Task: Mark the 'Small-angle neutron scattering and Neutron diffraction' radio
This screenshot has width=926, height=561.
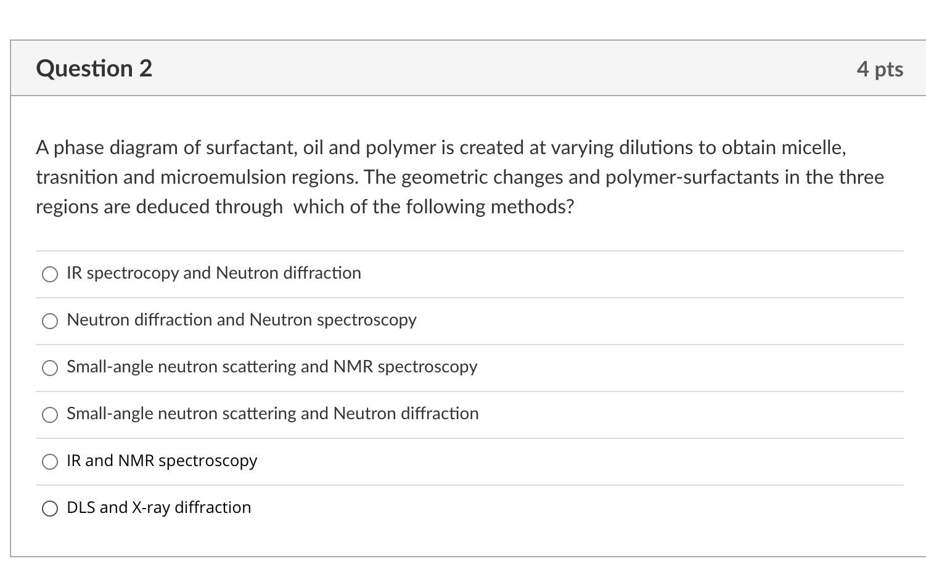Action: pyautogui.click(x=50, y=415)
